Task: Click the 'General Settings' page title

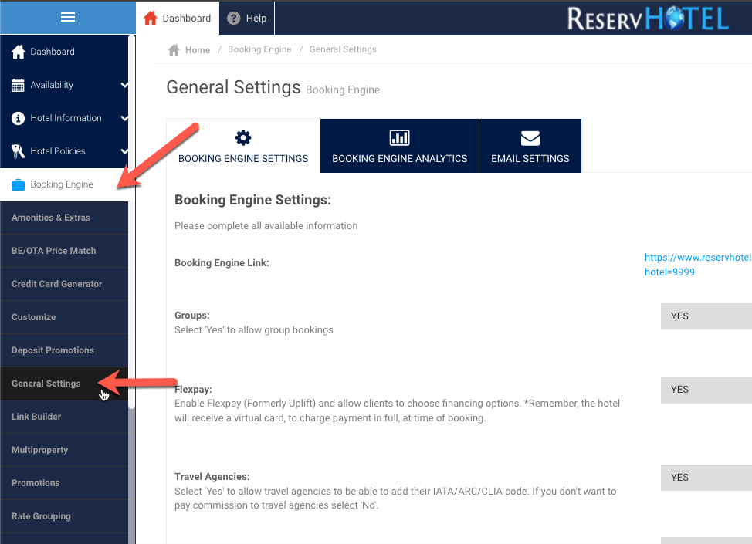Action: coord(233,88)
